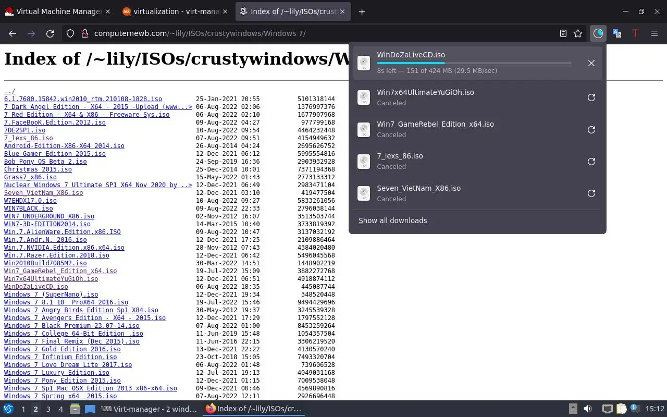667x417 pixels.
Task: Download 7.FaceBooK.Edition.2012.iso
Action: 55,122
